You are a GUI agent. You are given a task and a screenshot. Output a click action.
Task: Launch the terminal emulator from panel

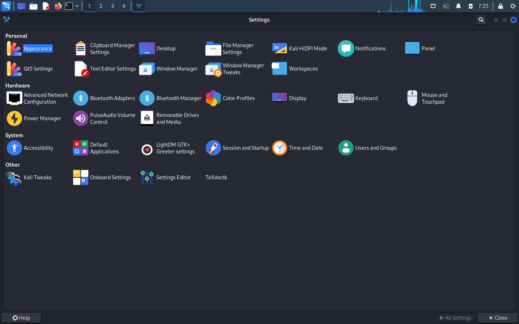69,6
